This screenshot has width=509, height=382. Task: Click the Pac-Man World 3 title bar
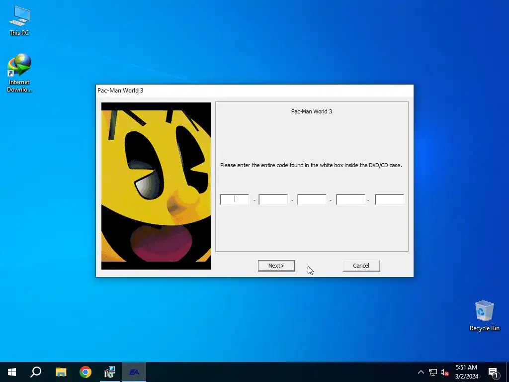[254, 91]
